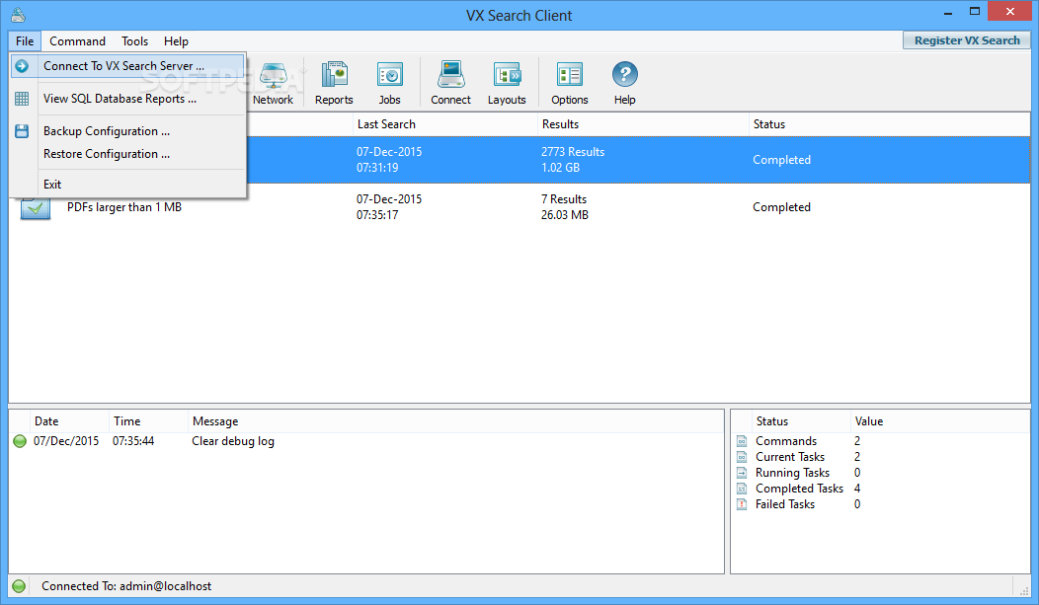Click the 07/Dec/2015 log date
The height and width of the screenshot is (605, 1039).
tap(66, 441)
